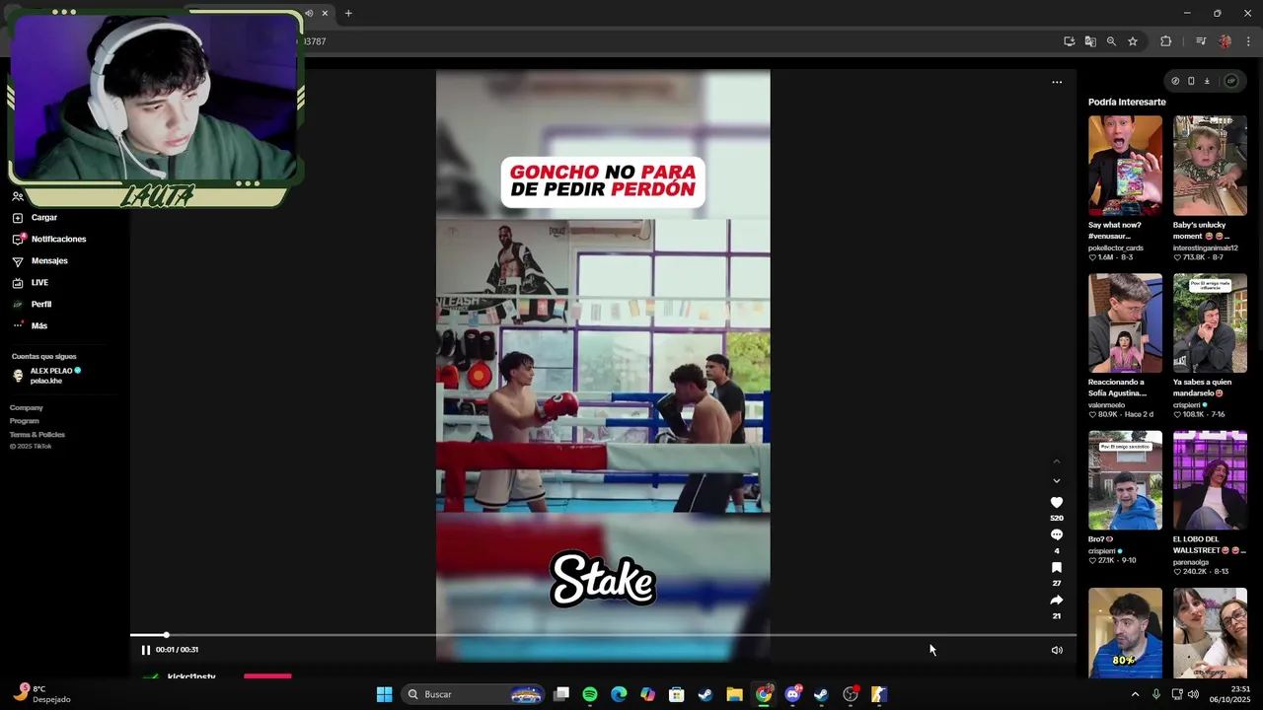Image resolution: width=1263 pixels, height=710 pixels.
Task: Open 'Reaccionando a Sofía Agustina' video thumbnail
Action: (1125, 323)
